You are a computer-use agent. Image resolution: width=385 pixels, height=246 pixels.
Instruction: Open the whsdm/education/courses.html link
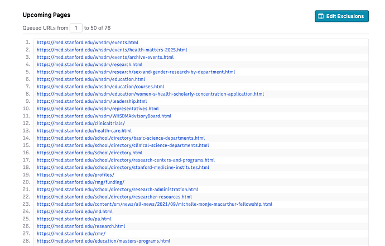point(100,87)
